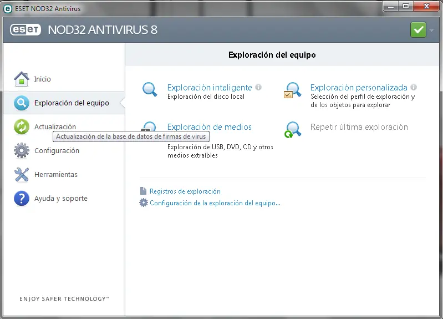Image resolution: width=443 pixels, height=319 pixels.
Task: Maximize the ESET NOD32 Antivirus window
Action: tap(406, 7)
